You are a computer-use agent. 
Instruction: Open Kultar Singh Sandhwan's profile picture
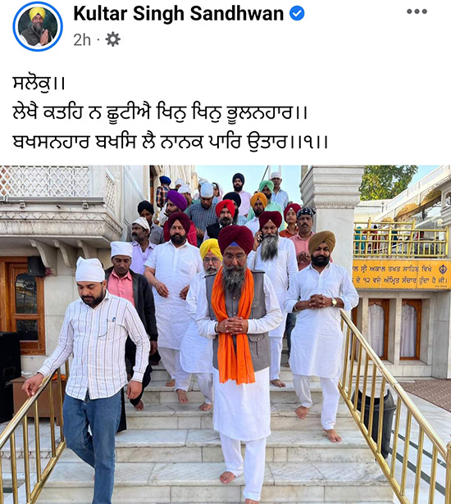click(x=38, y=26)
